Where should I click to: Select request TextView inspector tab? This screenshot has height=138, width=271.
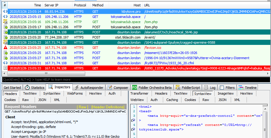30,93
